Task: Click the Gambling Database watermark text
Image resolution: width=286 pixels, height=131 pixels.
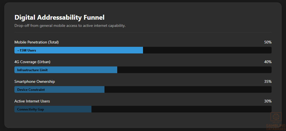Action: pyautogui.click(x=276, y=127)
